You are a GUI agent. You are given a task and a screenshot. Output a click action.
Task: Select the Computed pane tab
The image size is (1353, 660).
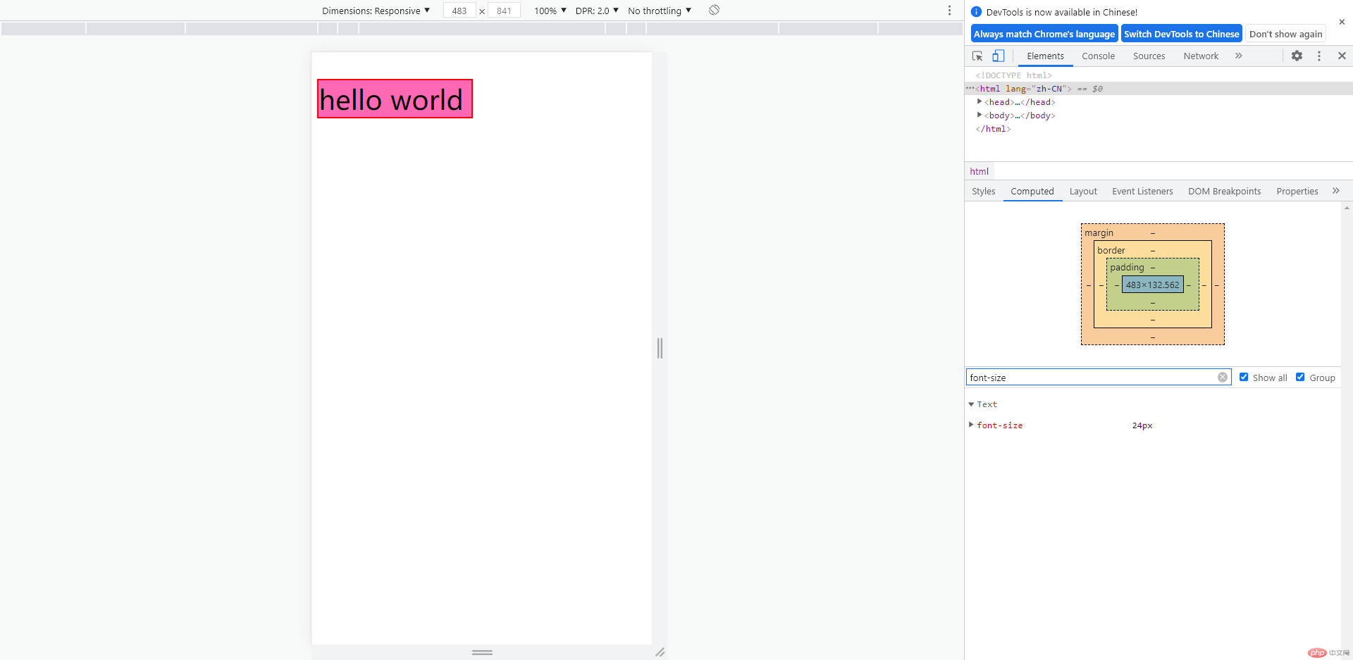1032,191
